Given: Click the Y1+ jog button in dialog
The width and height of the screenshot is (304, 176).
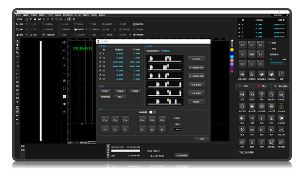Looking at the screenshot, I should pyautogui.click(x=105, y=120).
